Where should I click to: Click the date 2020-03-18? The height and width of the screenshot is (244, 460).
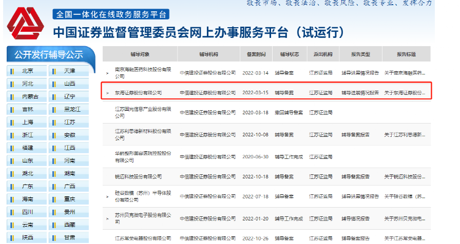(255, 113)
